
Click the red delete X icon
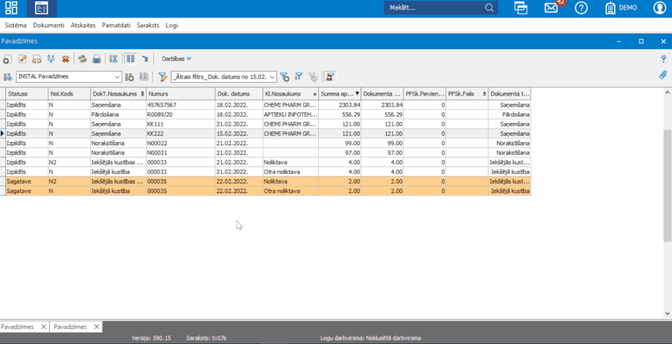[65, 59]
